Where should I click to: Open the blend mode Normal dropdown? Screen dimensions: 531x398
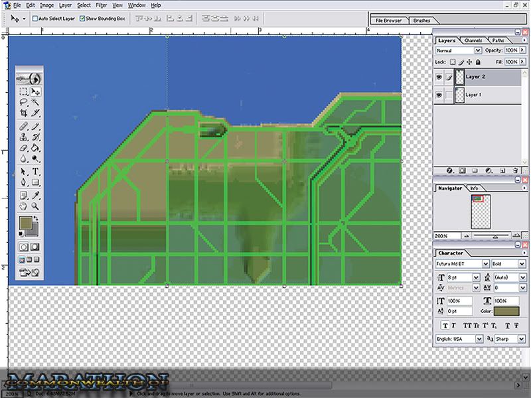[x=477, y=50]
